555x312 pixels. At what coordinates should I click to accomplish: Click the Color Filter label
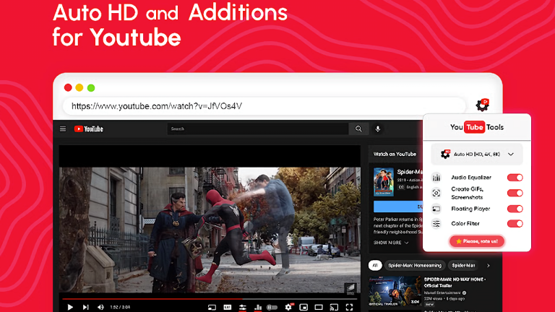(x=465, y=224)
